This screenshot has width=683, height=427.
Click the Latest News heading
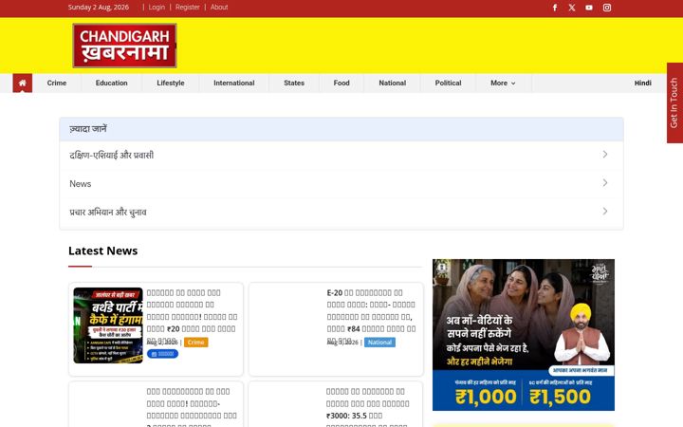[x=102, y=251]
